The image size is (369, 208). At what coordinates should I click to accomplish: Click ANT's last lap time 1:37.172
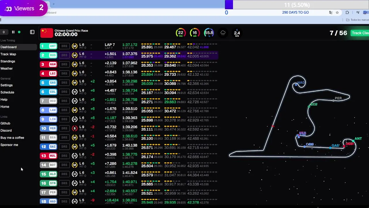pyautogui.click(x=130, y=45)
